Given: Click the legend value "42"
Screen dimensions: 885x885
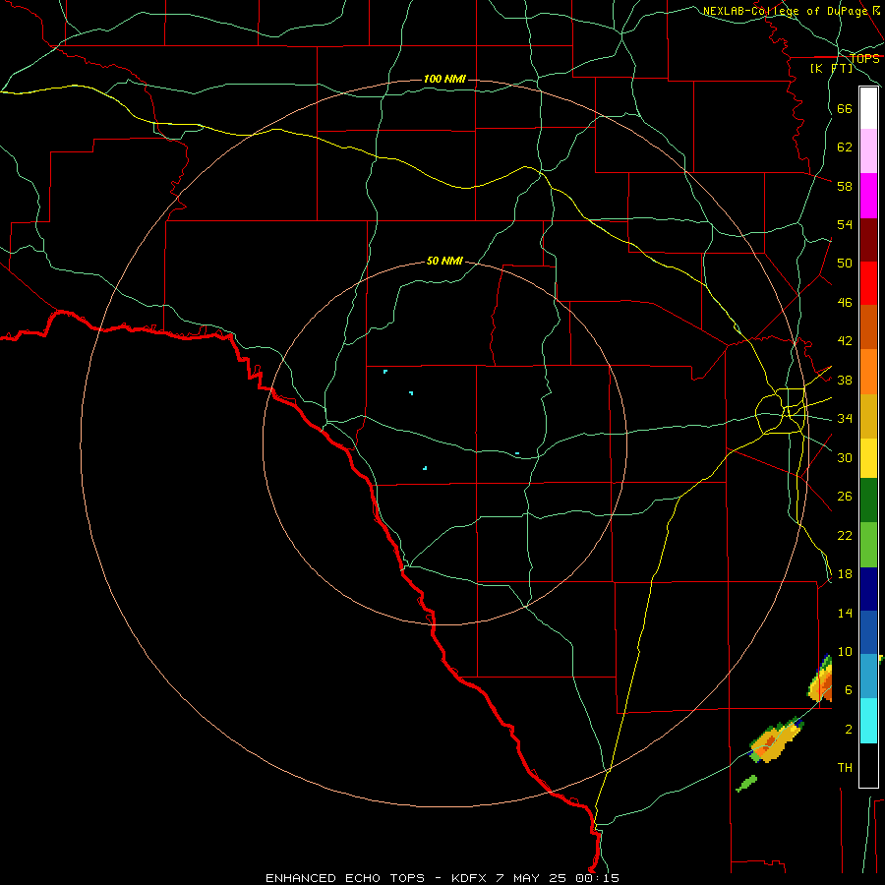Looking at the screenshot, I should tap(845, 341).
